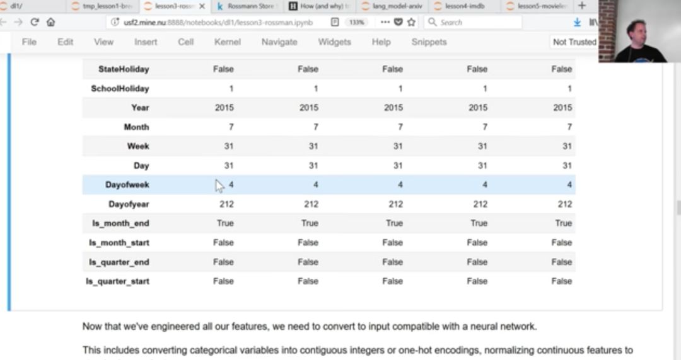The image size is (681, 360).
Task: Click the Day row label
Action: (141, 166)
